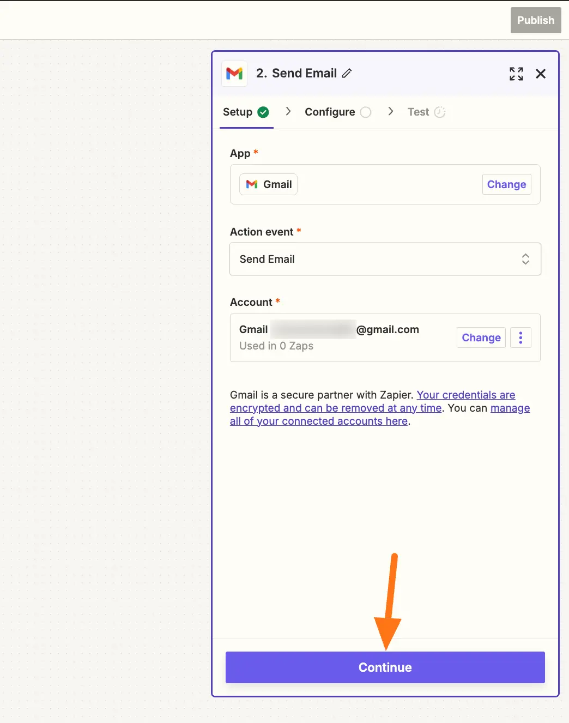Open the Action event dropdown
This screenshot has width=569, height=723.
[x=385, y=259]
